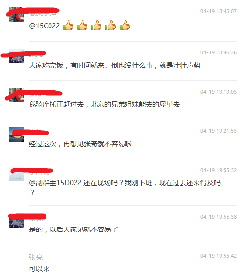
Task: Select the message 可以来
Action: coord(39,269)
